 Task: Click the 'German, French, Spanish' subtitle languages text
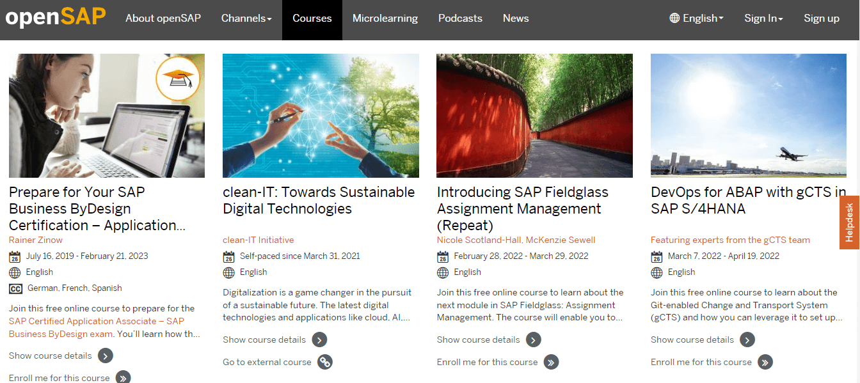click(x=75, y=288)
